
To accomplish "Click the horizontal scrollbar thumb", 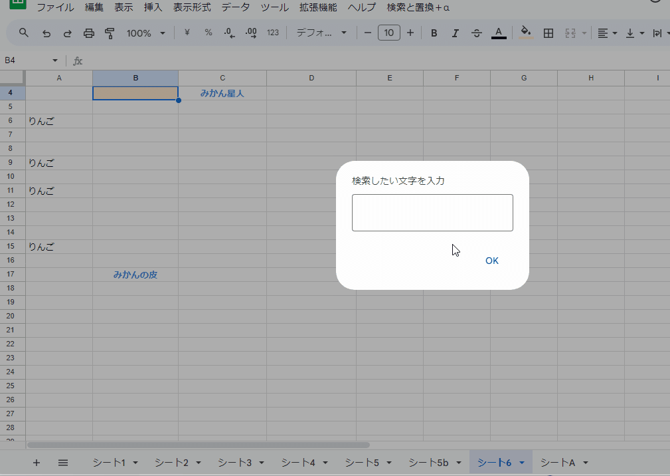I will [x=199, y=445].
